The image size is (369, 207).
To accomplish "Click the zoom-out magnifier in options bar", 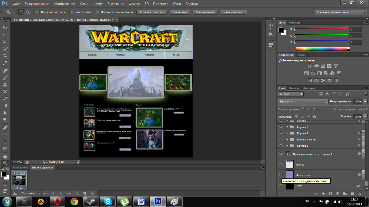I will coord(28,12).
